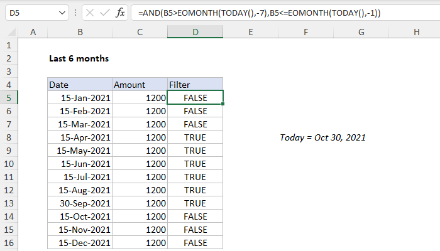Select the Today = Oct 30, 2021 cell
The width and height of the screenshot is (440, 251).
(x=322, y=137)
